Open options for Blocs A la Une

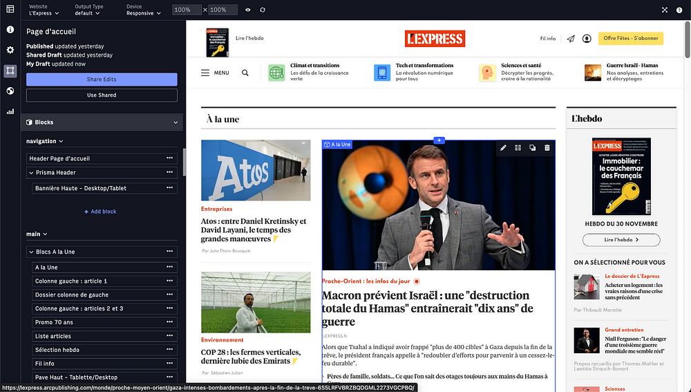170,251
